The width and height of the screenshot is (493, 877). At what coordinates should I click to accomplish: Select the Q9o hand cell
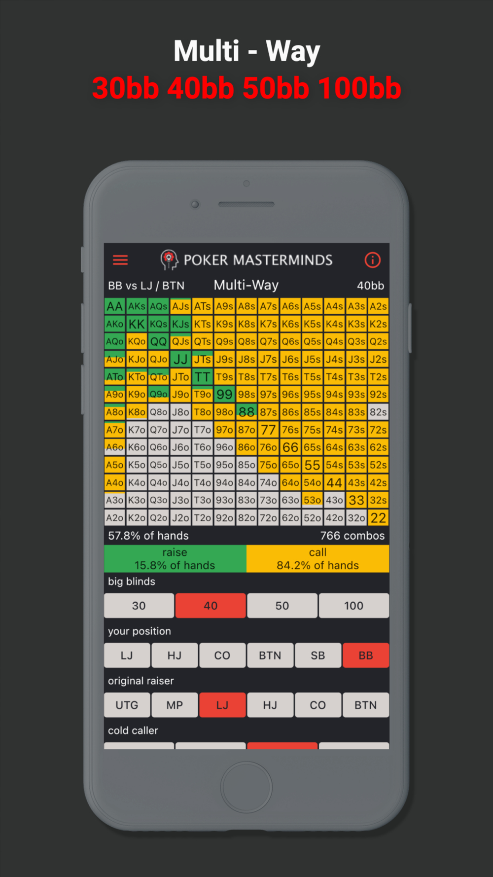tap(159, 395)
